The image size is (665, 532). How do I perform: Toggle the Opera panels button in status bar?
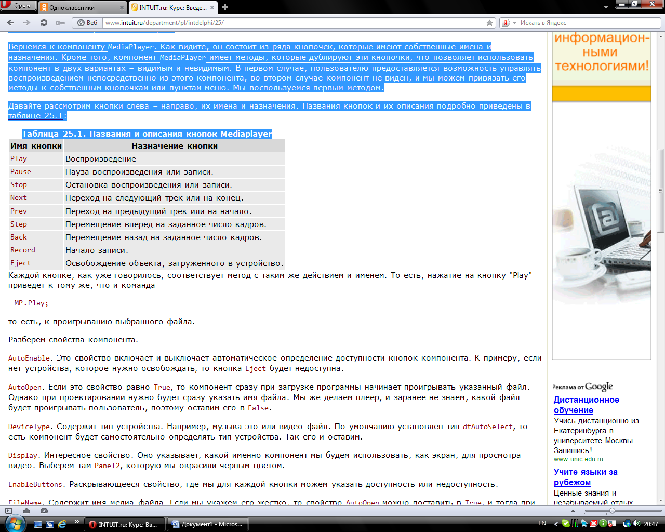(9, 511)
